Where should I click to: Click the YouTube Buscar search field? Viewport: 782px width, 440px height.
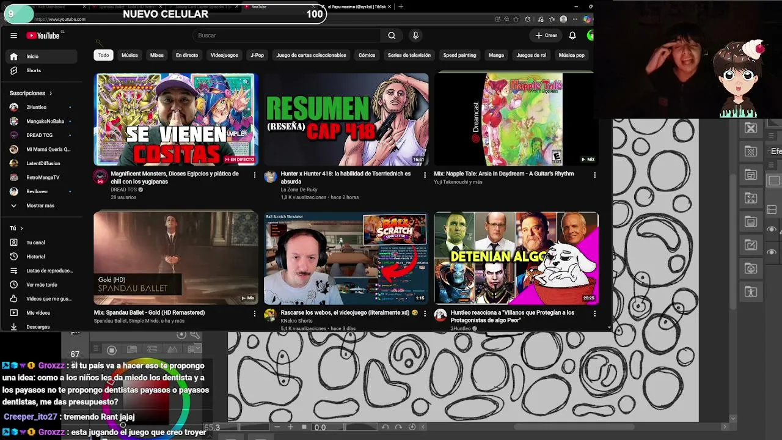(x=287, y=35)
